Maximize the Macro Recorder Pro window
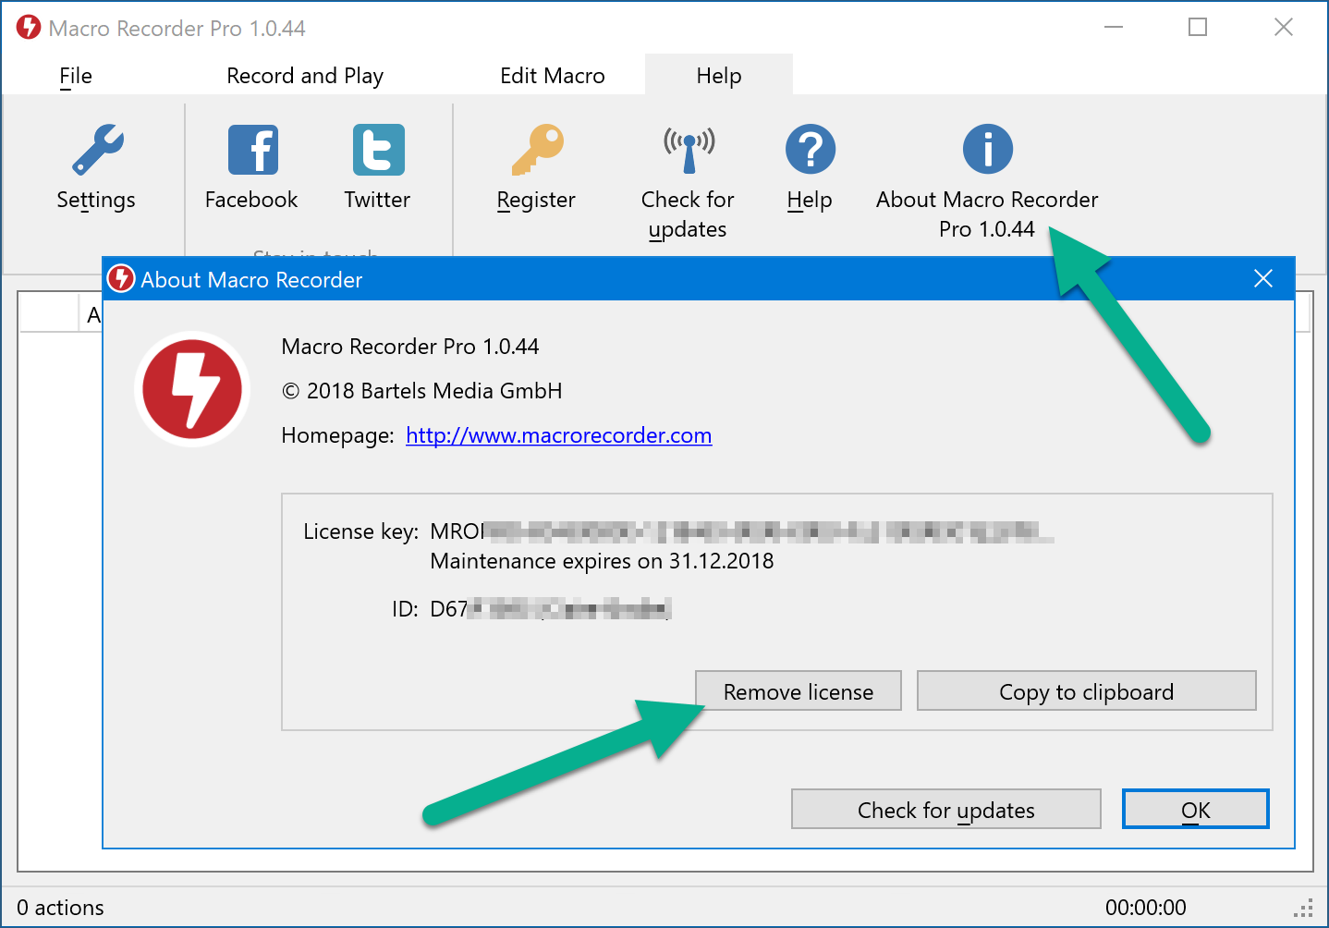 click(x=1198, y=28)
